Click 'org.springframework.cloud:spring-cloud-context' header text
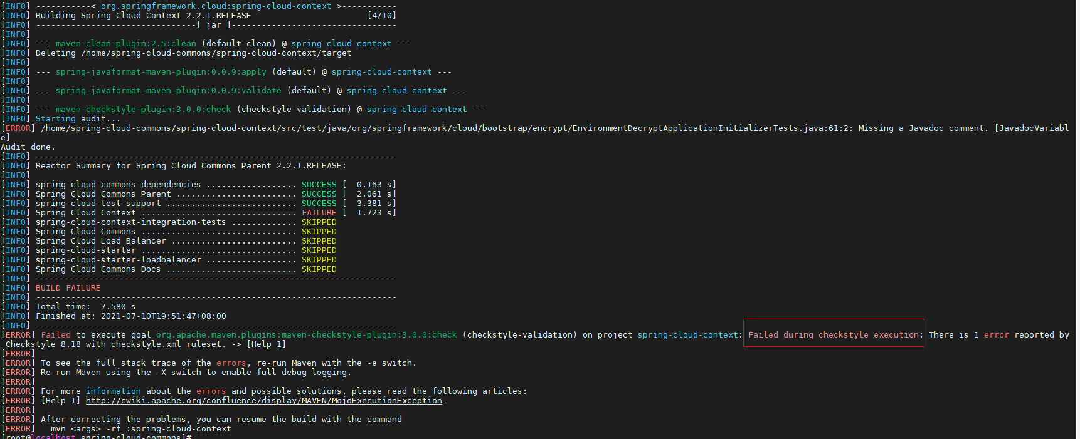1080x439 pixels. point(216,6)
